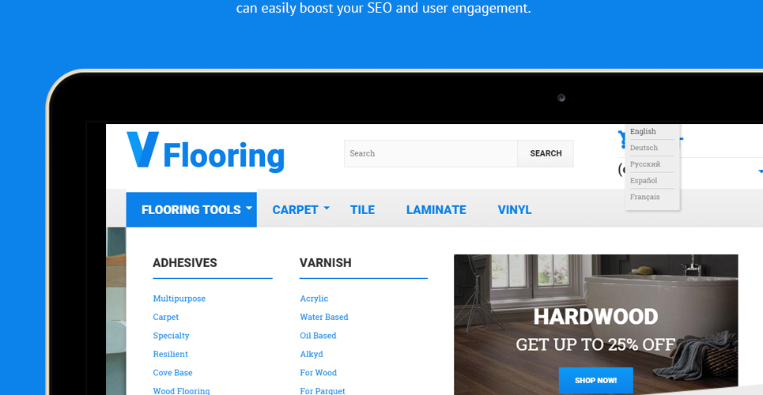Open For Wood varnish link
Screen dimensions: 763x395
point(318,372)
